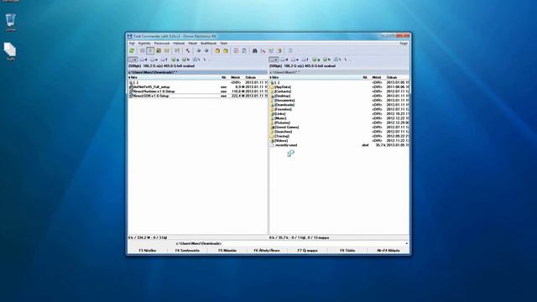The image size is (537, 302).
Task: Open file search with binoculars icon
Action: 255,50
